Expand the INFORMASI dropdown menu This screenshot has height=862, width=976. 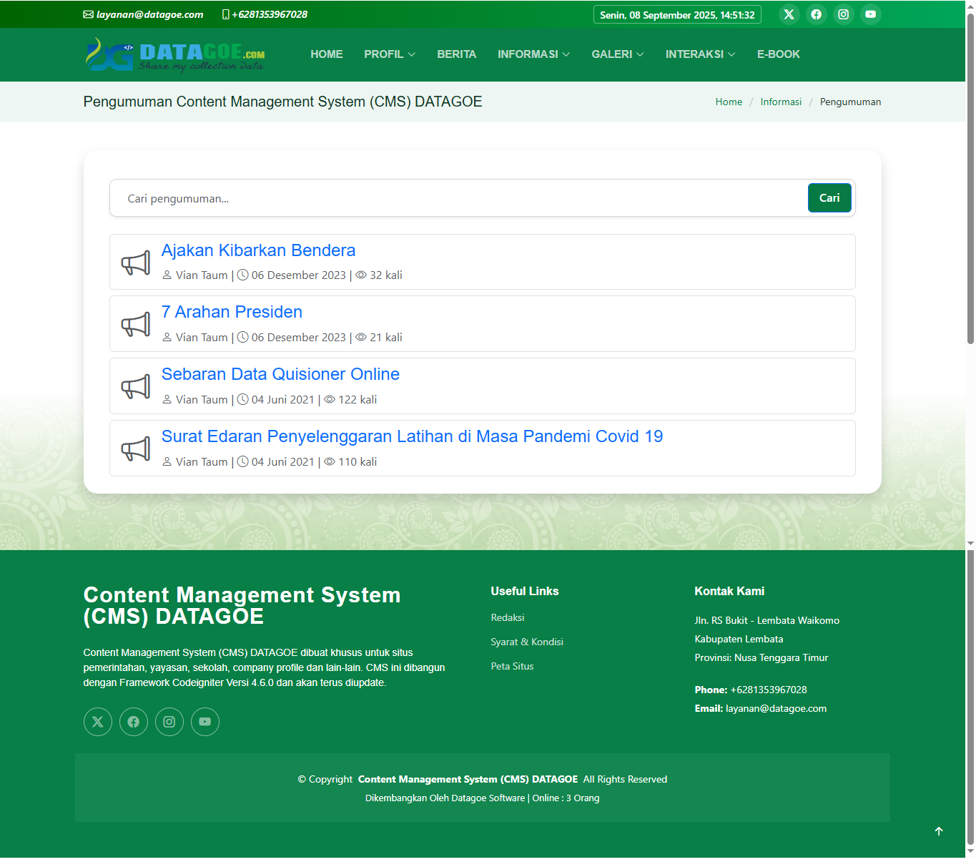coord(533,54)
